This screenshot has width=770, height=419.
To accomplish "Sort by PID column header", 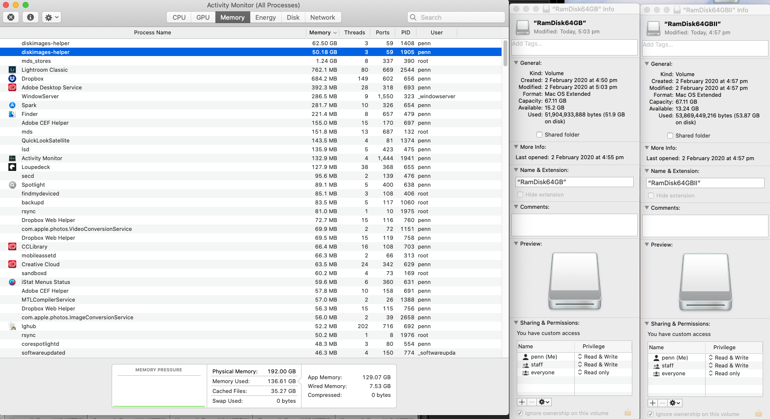I will coord(406,32).
